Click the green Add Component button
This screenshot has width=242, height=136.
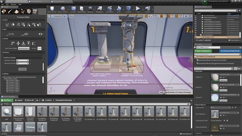pos(203,51)
